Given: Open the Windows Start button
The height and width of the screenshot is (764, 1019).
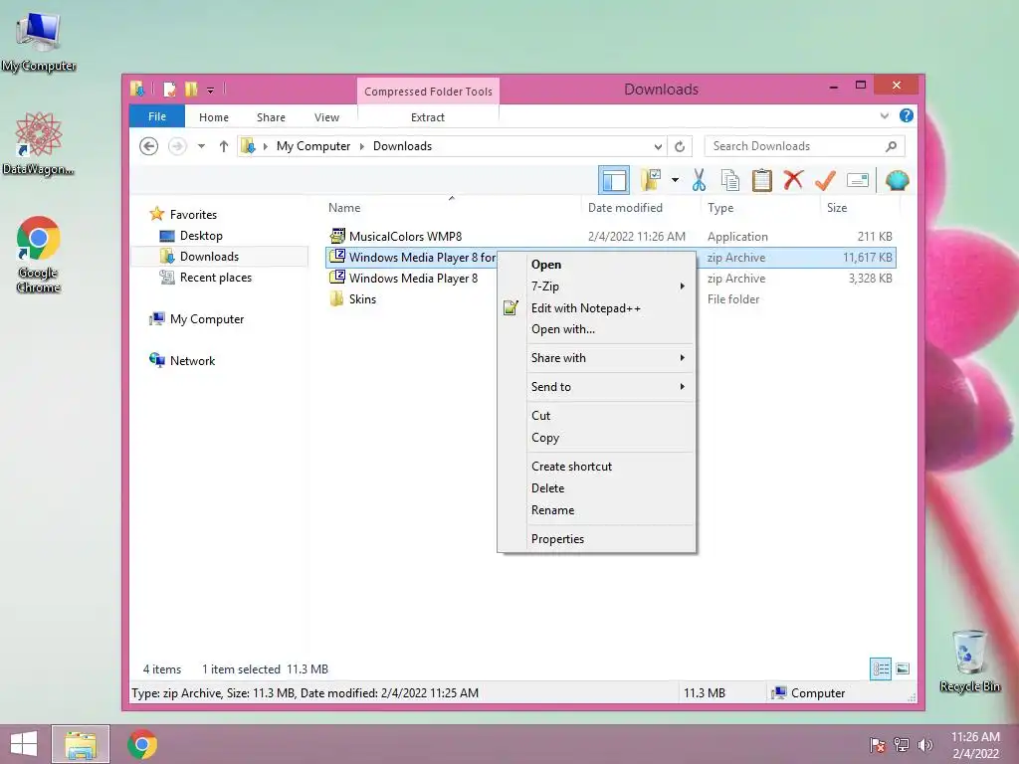Looking at the screenshot, I should pos(24,744).
